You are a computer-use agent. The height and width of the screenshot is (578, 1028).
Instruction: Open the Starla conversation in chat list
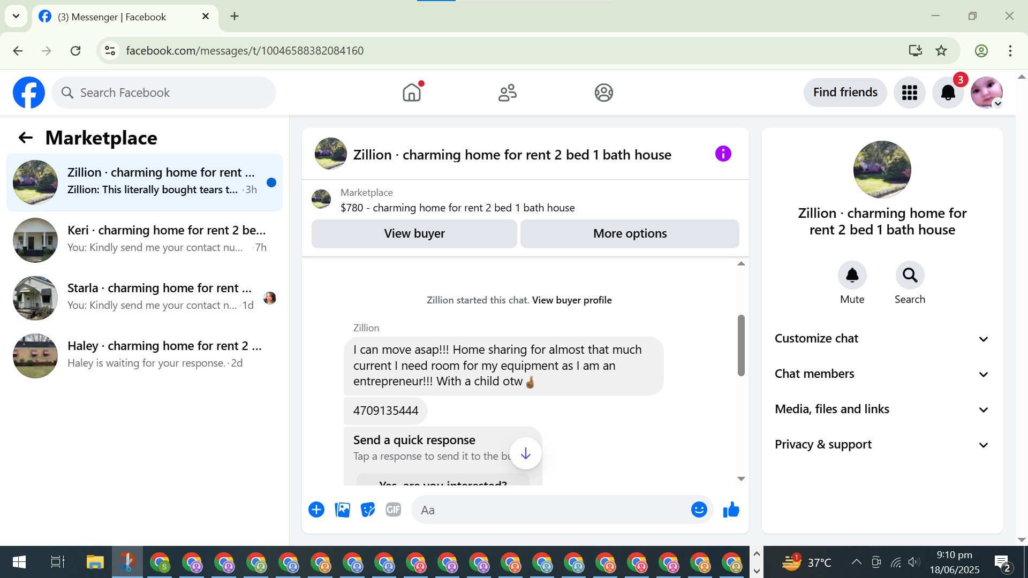click(x=145, y=298)
